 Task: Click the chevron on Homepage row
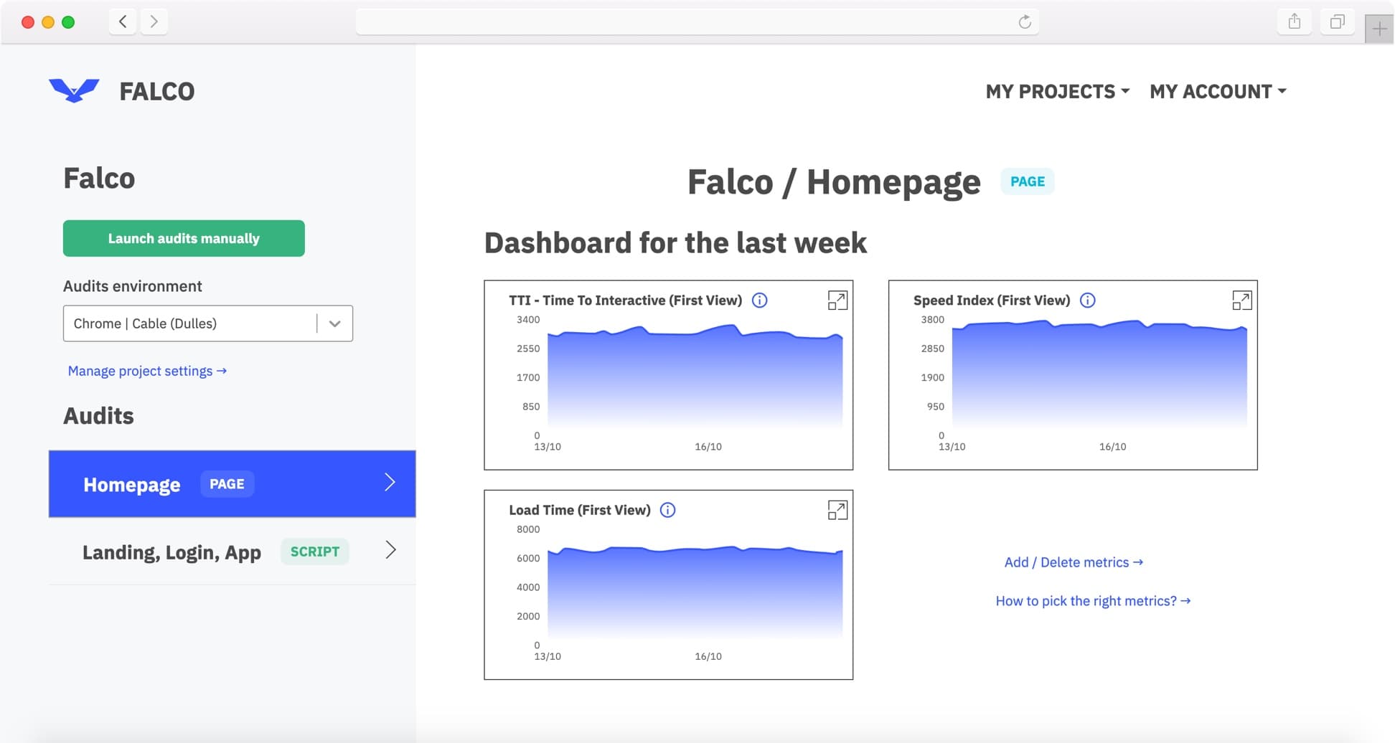click(390, 482)
